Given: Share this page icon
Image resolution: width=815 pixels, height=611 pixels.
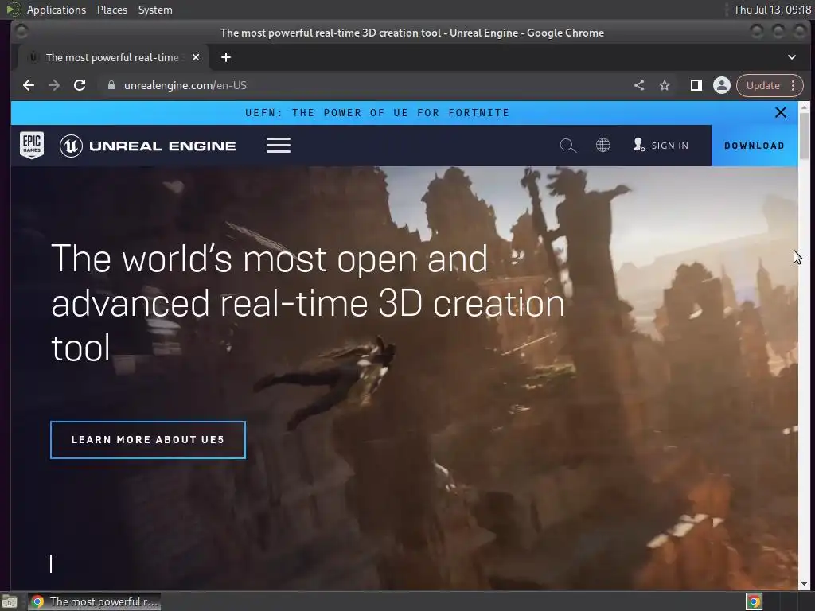Looking at the screenshot, I should tap(639, 85).
